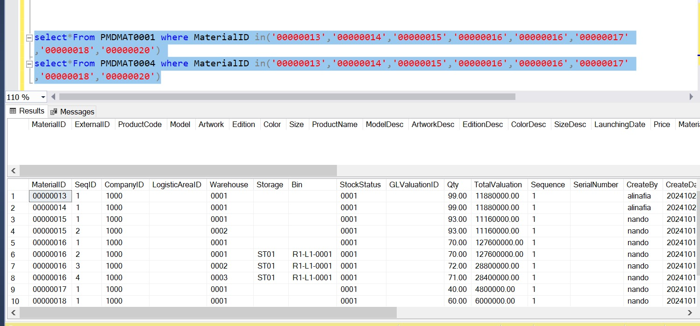
Task: Click Qty cell 71.00
Action: (457, 278)
